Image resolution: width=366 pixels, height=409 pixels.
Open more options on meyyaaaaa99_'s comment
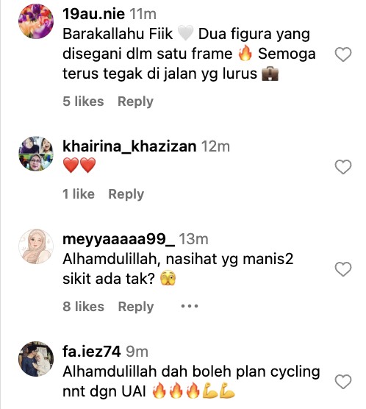190,306
